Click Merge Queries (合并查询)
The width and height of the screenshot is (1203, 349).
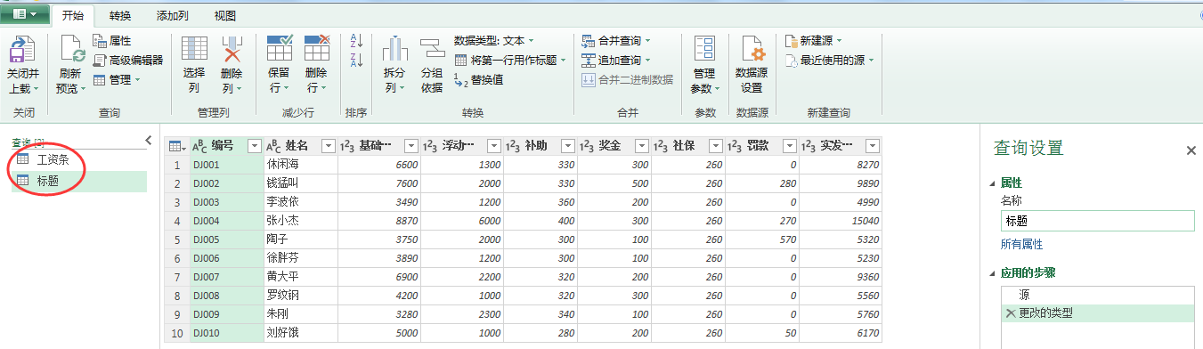pos(616,41)
